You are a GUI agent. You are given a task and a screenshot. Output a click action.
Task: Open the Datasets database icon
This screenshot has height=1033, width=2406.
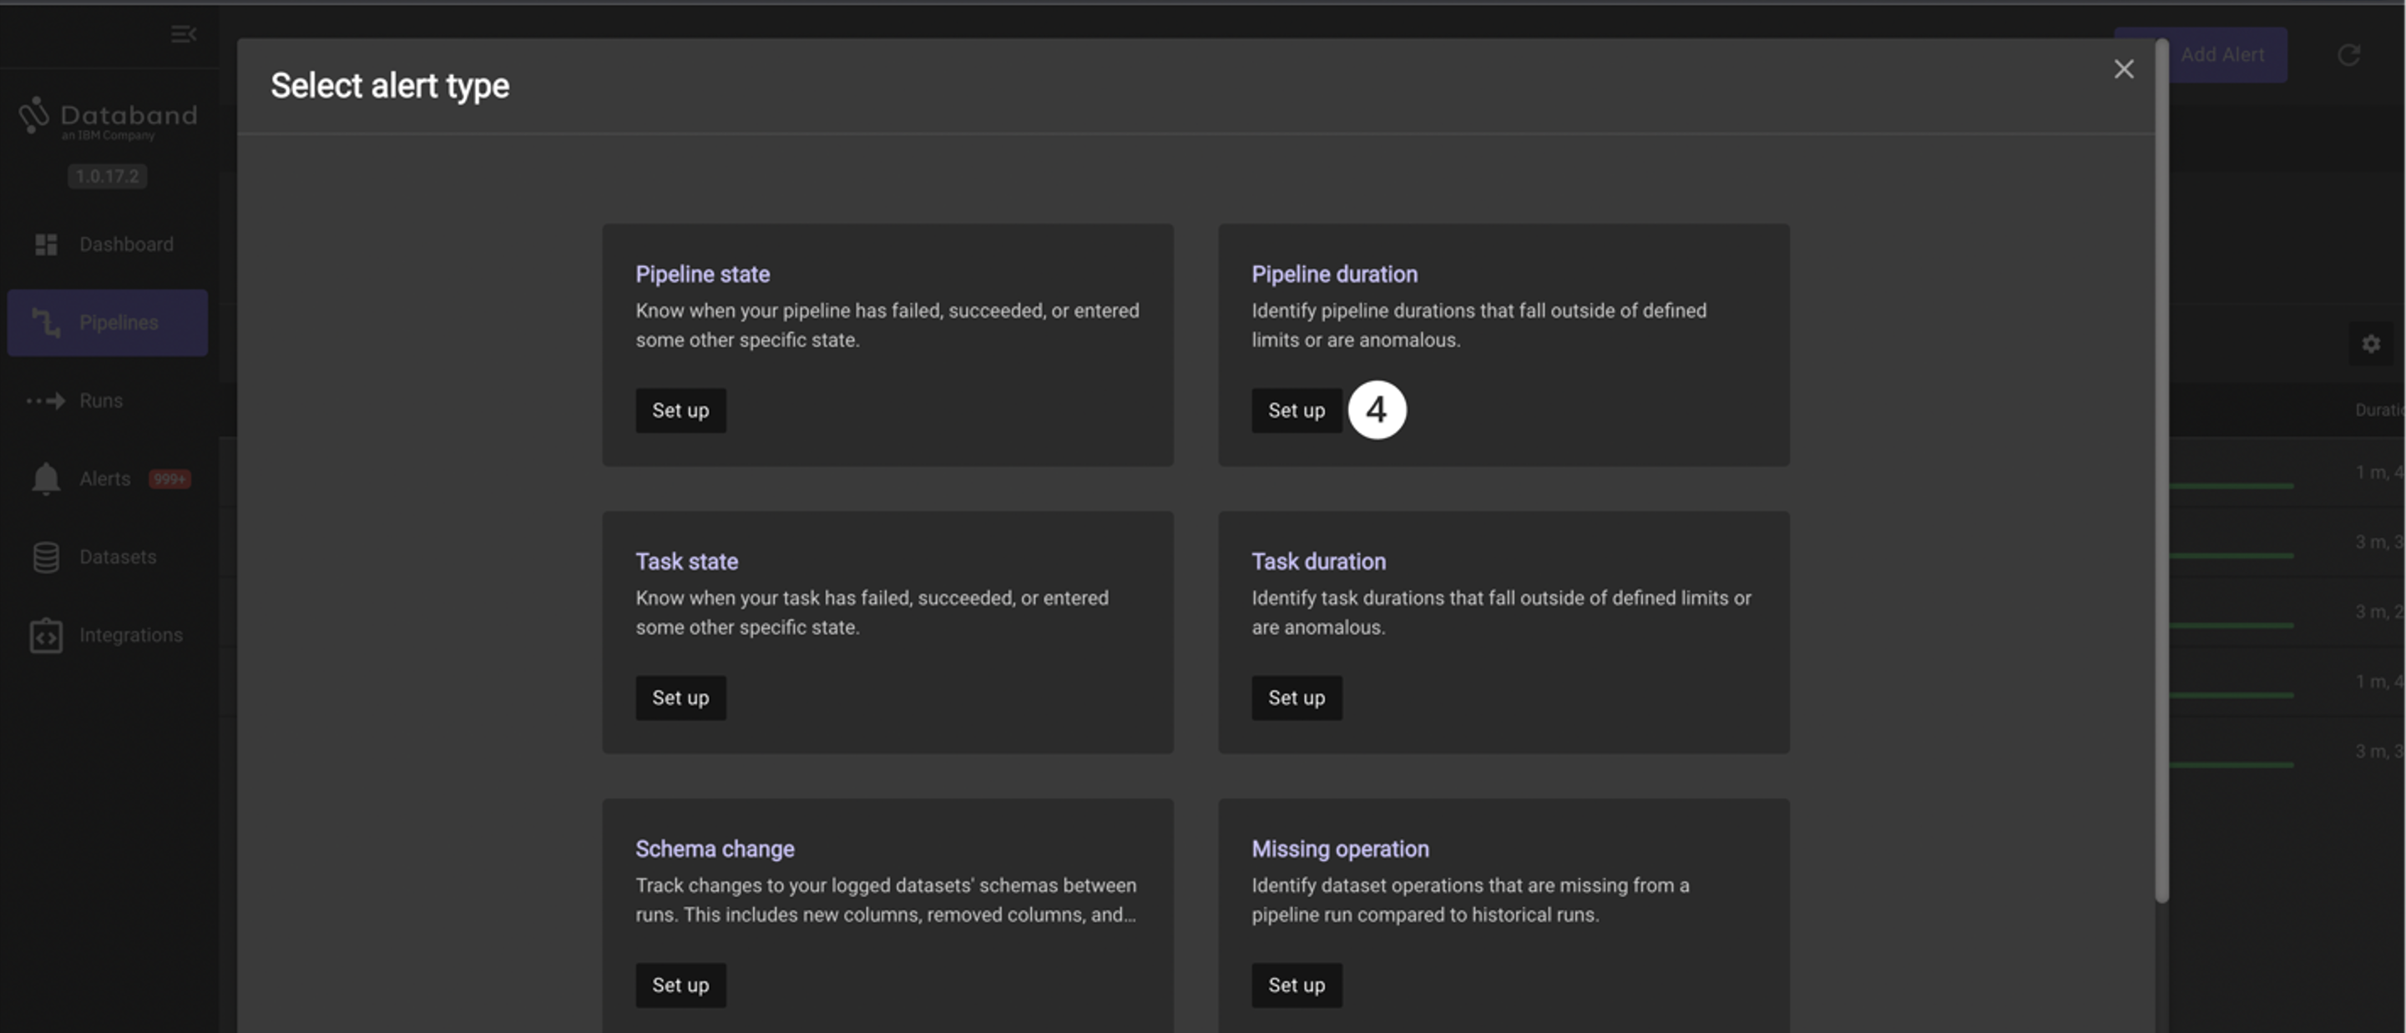pyautogui.click(x=46, y=557)
